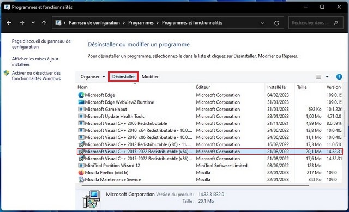Viewport: 349px width, 212px height.
Task: Sort by Version column header
Action: (x=333, y=87)
